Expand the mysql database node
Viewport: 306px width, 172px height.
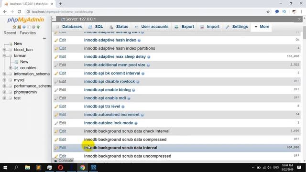tap(4, 80)
